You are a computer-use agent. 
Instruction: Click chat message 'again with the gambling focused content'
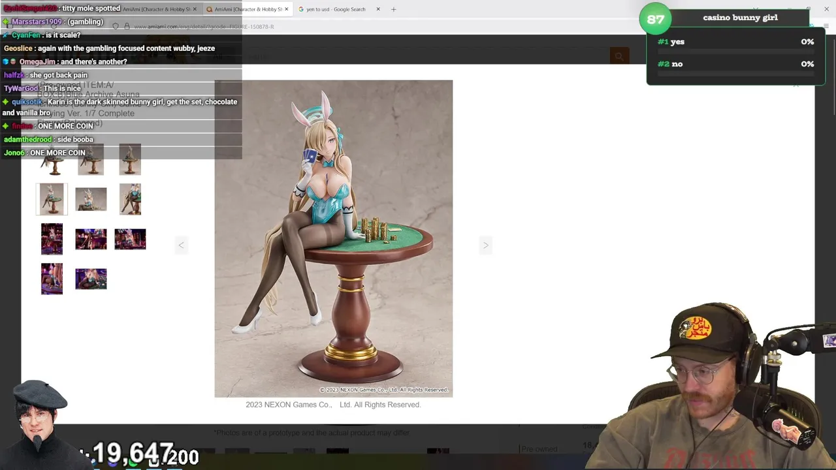pyautogui.click(x=125, y=48)
